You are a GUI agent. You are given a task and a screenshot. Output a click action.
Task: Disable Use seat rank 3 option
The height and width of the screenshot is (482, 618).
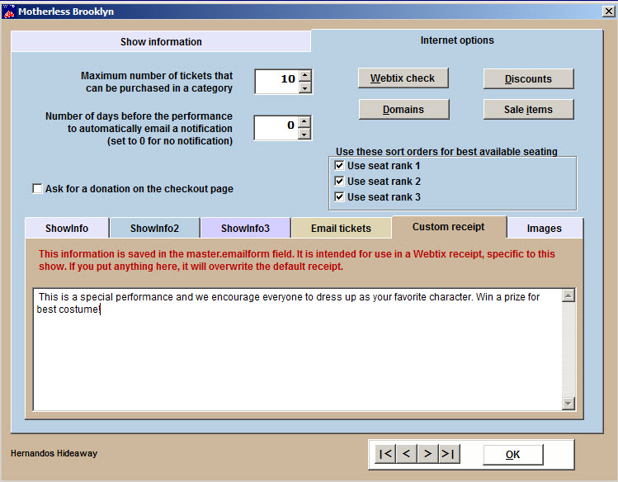coord(339,197)
